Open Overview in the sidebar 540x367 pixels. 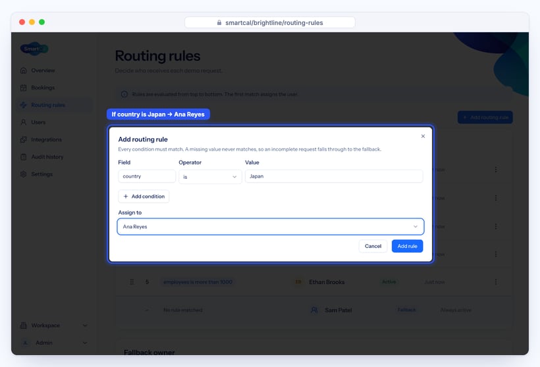click(x=54, y=70)
